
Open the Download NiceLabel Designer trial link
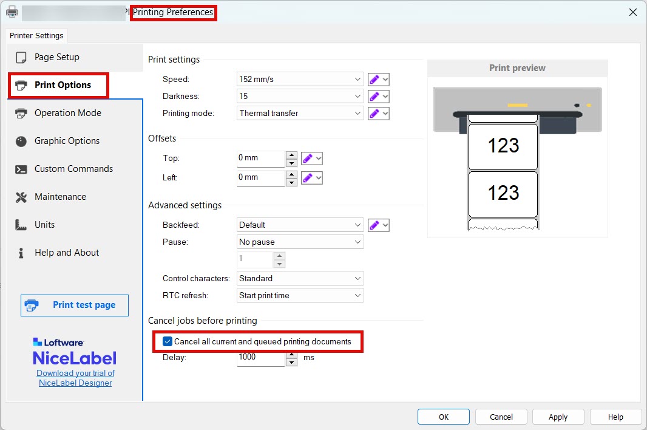click(x=75, y=378)
